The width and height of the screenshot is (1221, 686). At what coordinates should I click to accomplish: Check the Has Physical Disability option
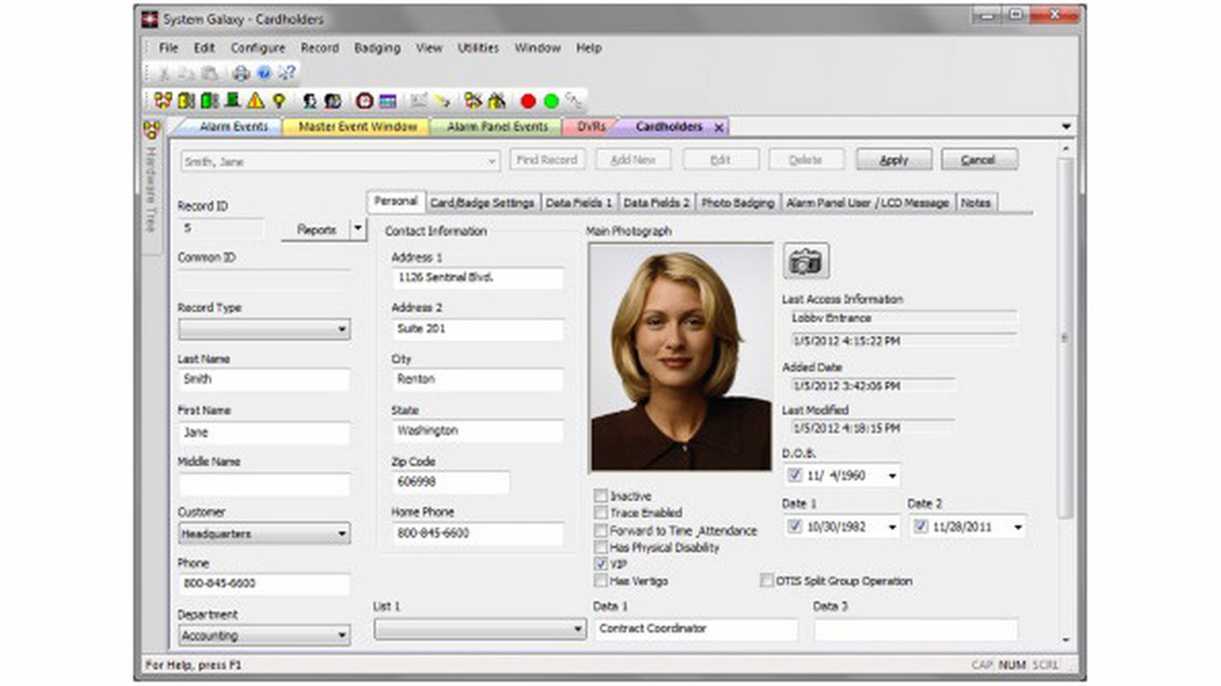[x=600, y=546]
